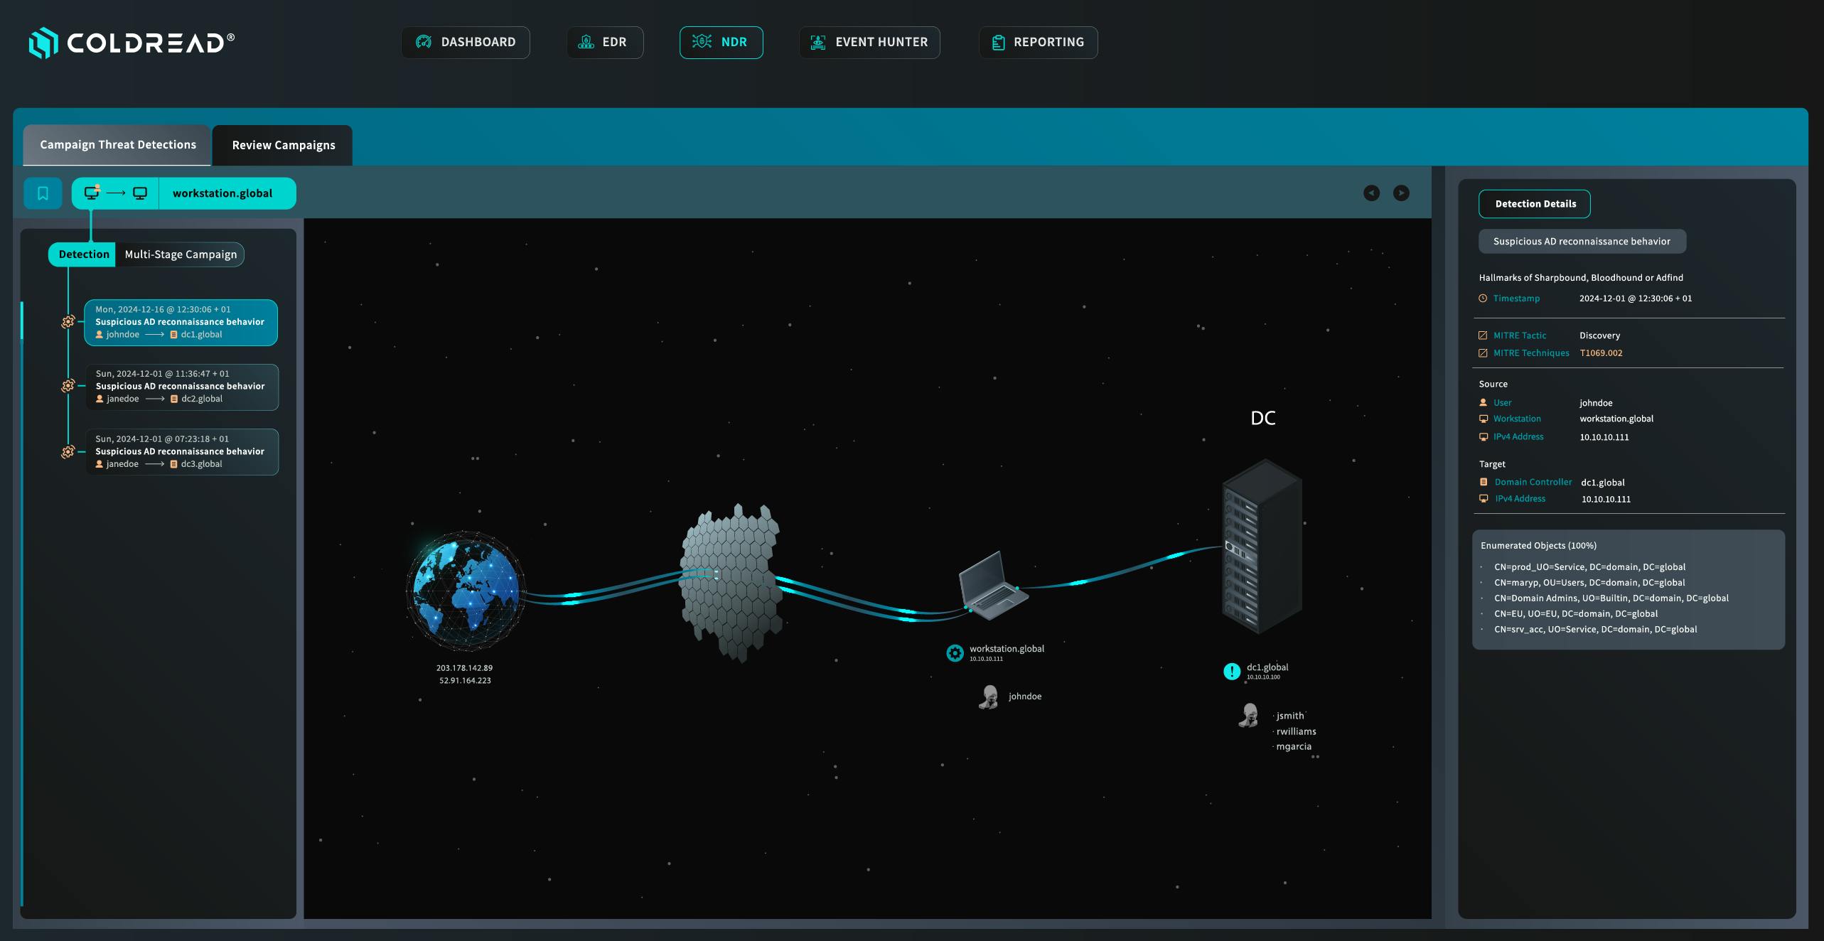Click the globe external IP node
The width and height of the screenshot is (1824, 941).
tap(466, 591)
